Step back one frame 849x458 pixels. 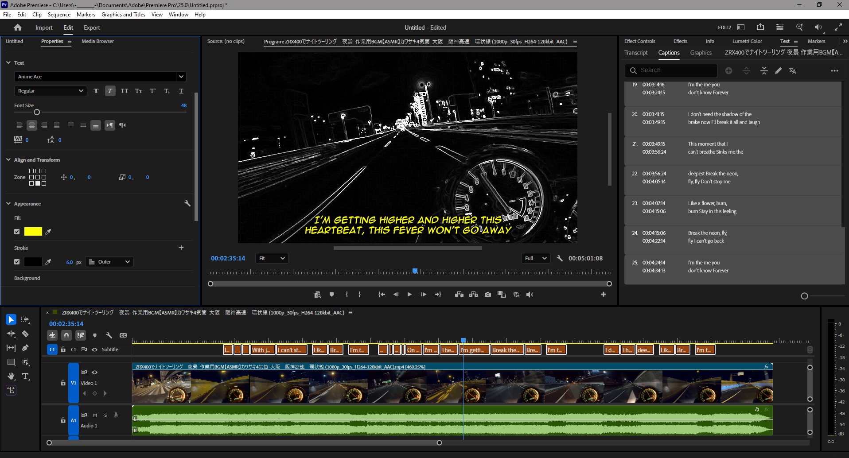click(x=396, y=295)
